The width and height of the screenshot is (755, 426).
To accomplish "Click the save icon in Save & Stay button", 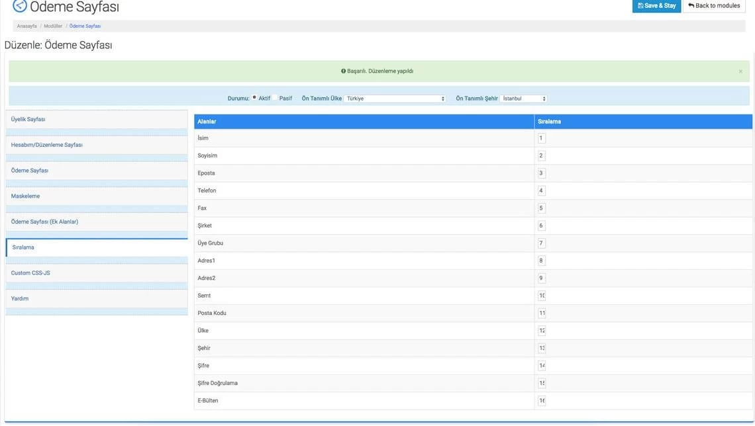I will tap(640, 5).
